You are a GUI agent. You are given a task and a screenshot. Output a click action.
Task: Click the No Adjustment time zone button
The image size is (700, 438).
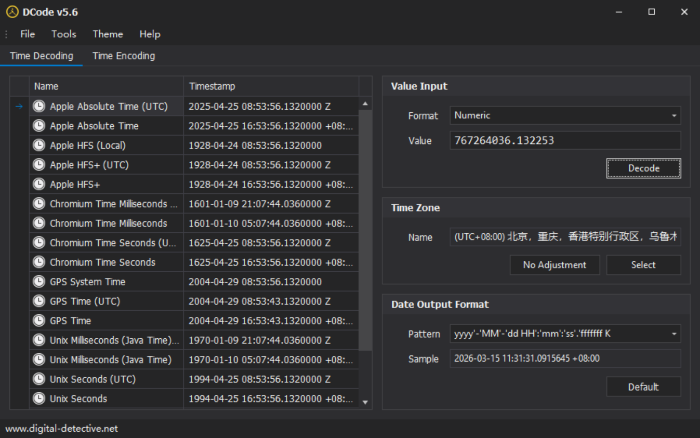[554, 265]
